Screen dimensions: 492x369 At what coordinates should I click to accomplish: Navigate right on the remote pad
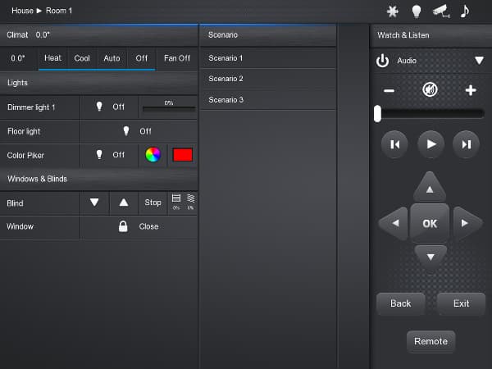point(467,223)
